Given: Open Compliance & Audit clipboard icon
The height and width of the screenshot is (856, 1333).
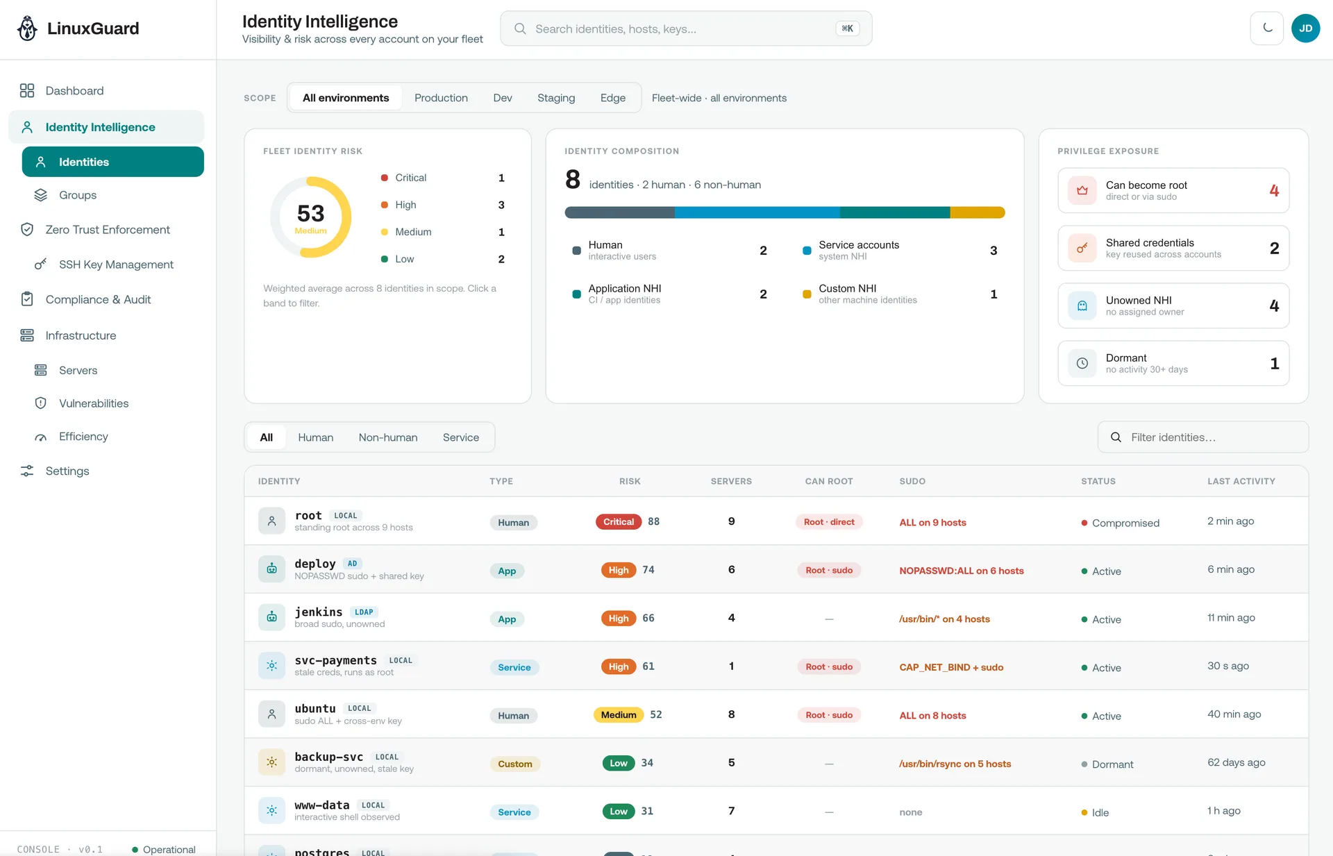Looking at the screenshot, I should (x=27, y=299).
